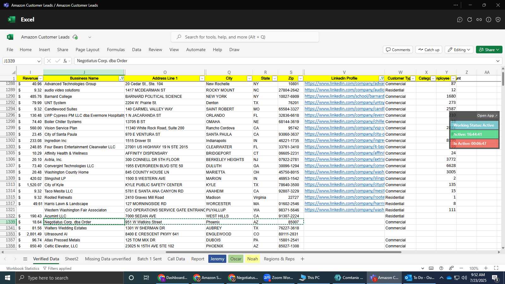The height and width of the screenshot is (284, 505).
Task: Click the next sheet arrow
Action: pyautogui.click(x=15, y=259)
